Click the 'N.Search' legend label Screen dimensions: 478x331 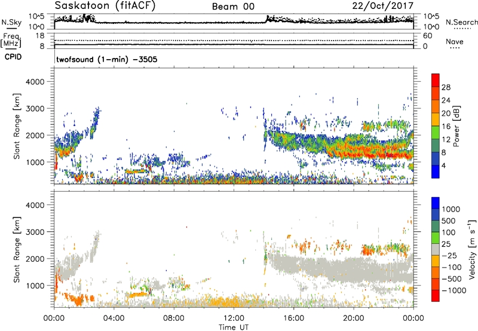pyautogui.click(x=461, y=22)
